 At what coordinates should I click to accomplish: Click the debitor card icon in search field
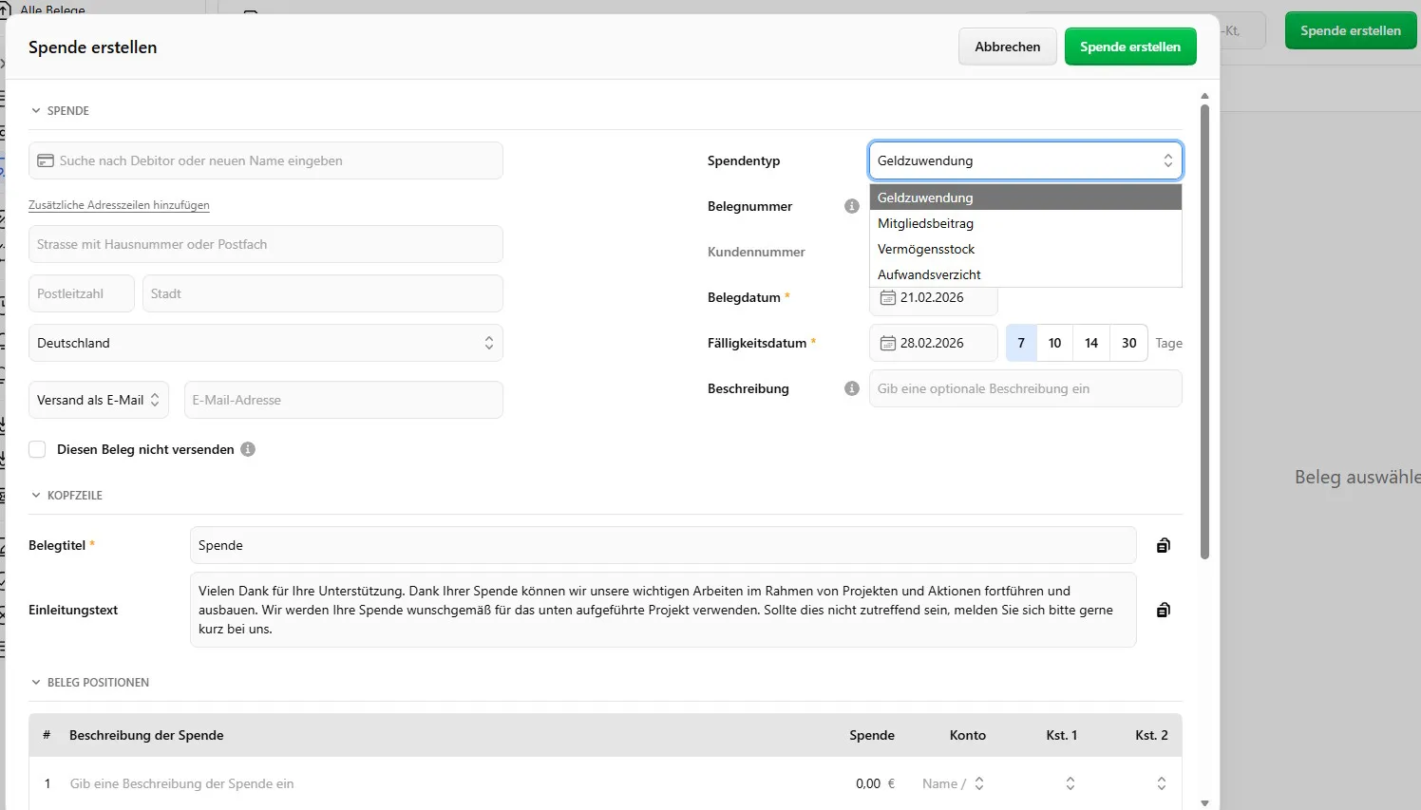point(46,160)
